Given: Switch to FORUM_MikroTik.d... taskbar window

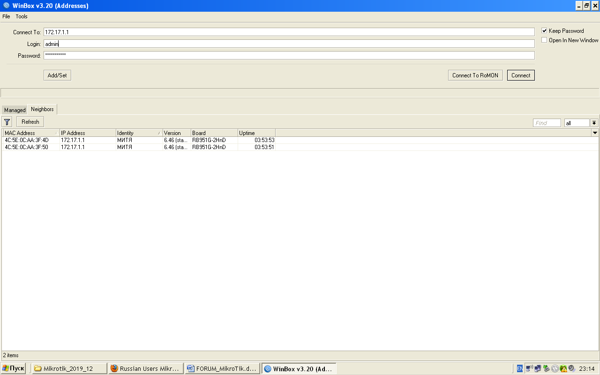Looking at the screenshot, I should click(222, 368).
